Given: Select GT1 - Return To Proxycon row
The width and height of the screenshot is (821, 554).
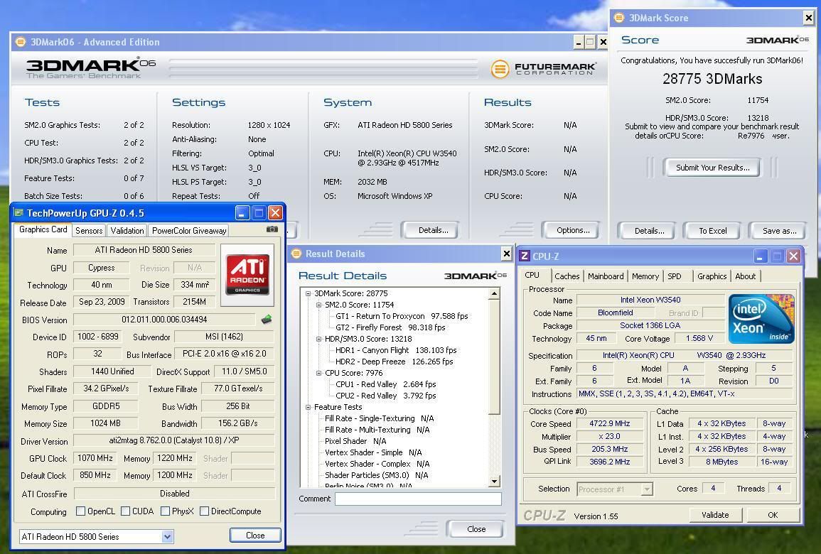Looking at the screenshot, I should (402, 316).
